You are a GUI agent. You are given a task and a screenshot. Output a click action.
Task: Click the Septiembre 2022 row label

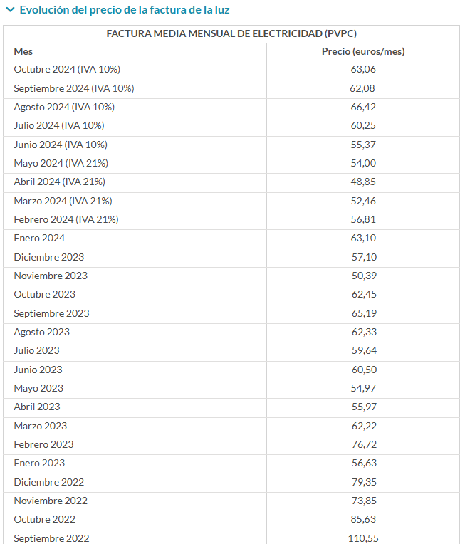pyautogui.click(x=51, y=538)
